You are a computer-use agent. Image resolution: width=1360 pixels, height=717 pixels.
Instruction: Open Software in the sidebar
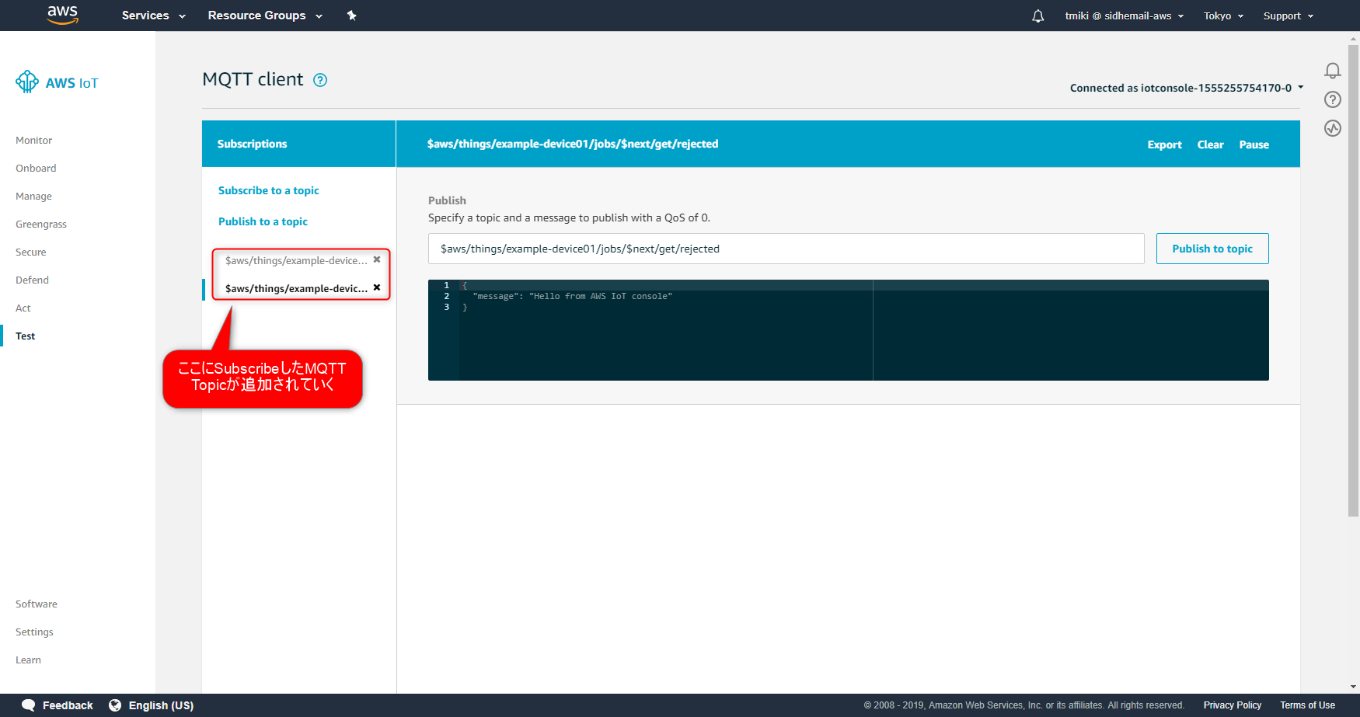coord(37,604)
